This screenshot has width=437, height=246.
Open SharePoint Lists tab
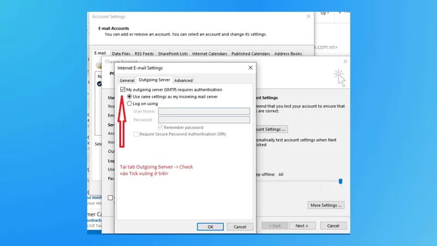click(173, 54)
